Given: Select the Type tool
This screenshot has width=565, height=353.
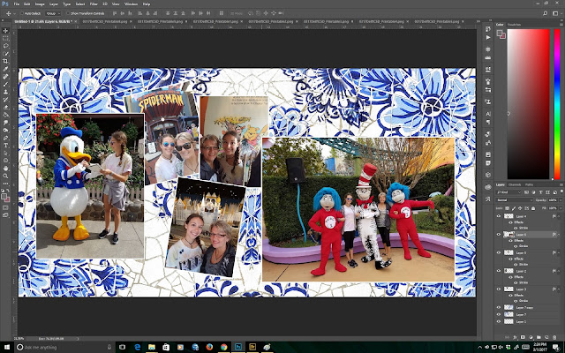Looking at the screenshot, I should click(5, 146).
